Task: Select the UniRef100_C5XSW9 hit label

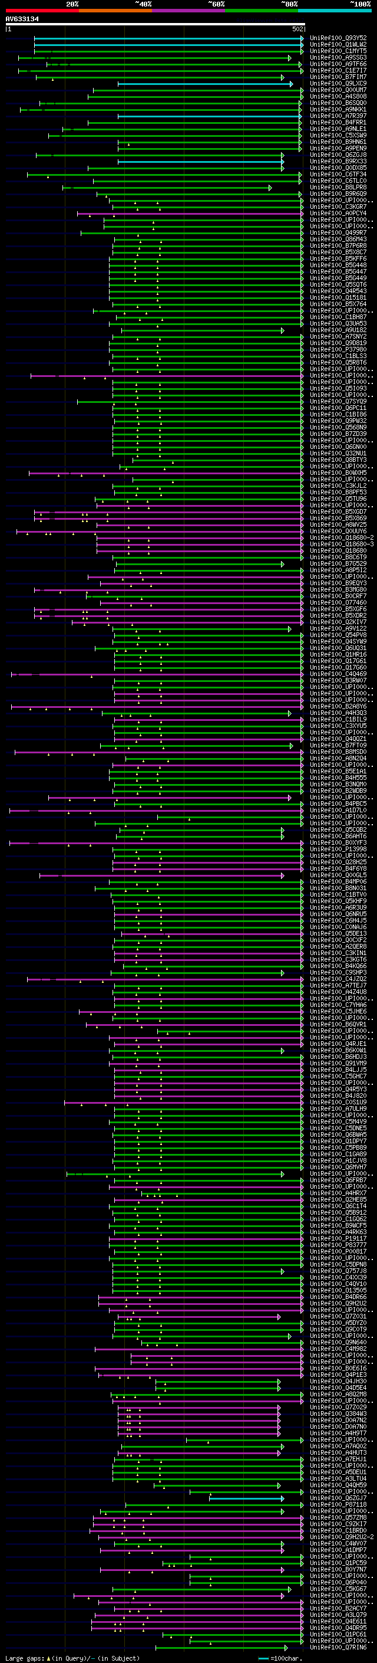Action: coord(338,136)
